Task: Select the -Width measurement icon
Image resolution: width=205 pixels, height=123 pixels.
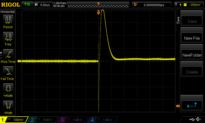Action: (x=8, y=106)
